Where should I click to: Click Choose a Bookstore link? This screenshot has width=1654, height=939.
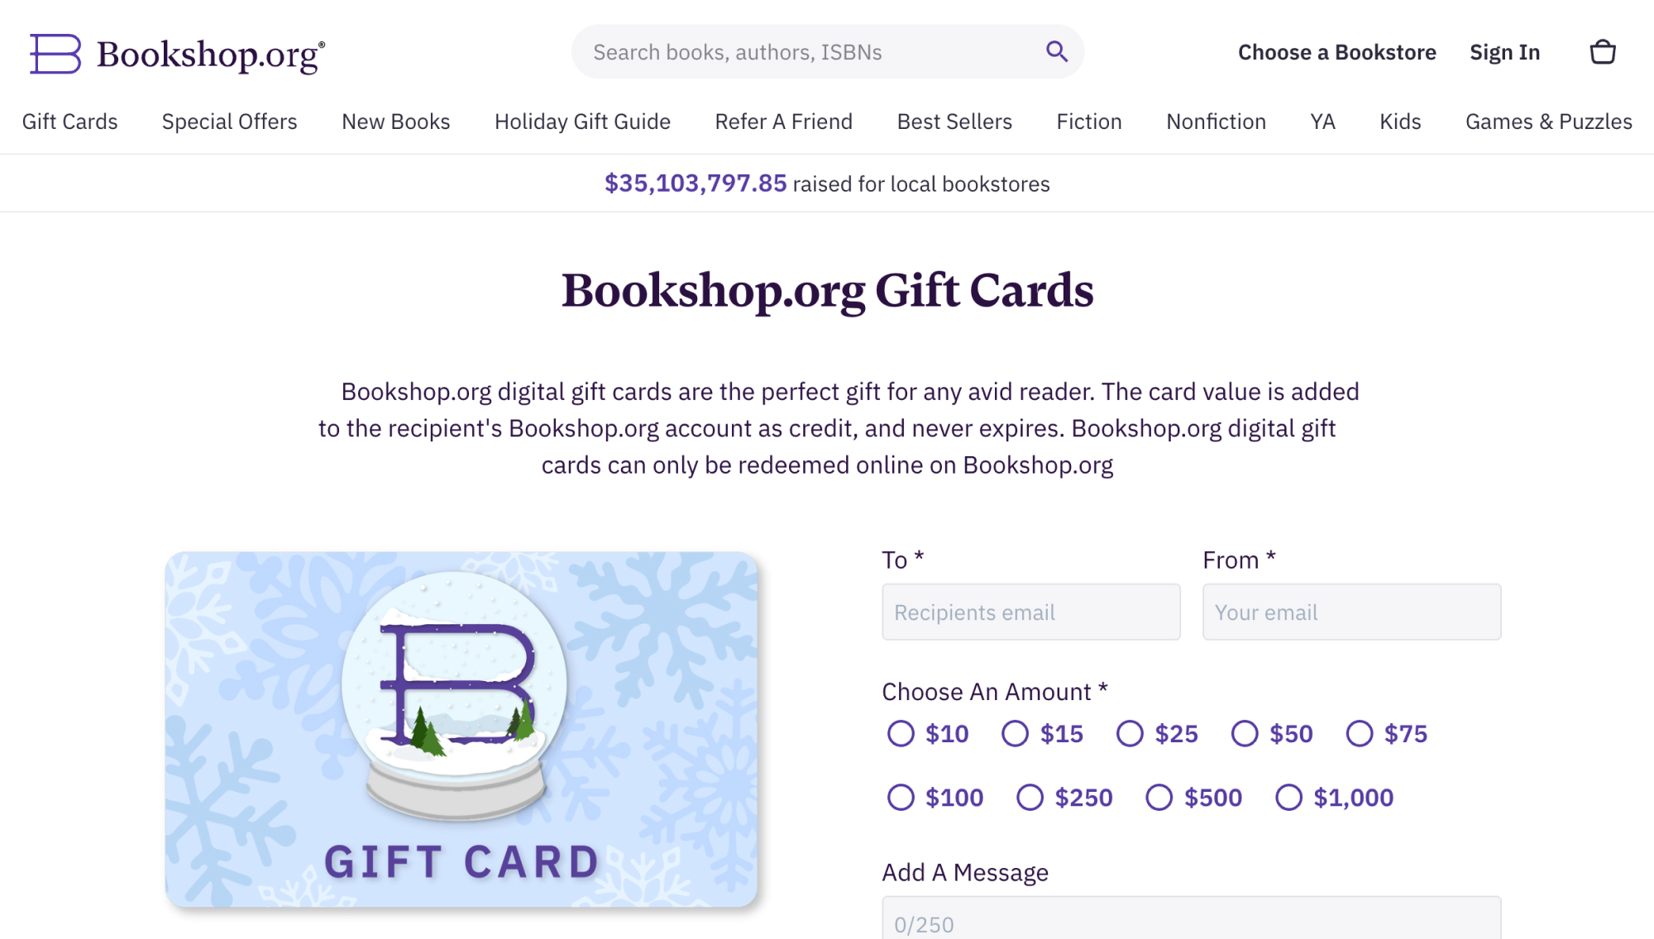1336,52
